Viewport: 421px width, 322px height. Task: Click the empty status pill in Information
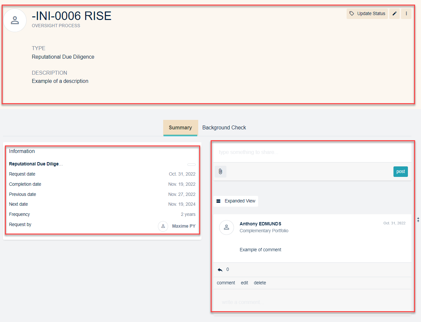click(191, 164)
